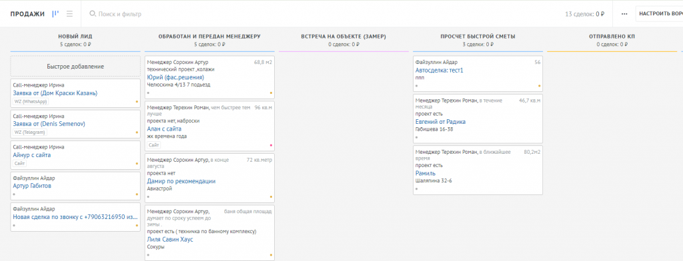This screenshot has height=261, width=683.
Task: Click grey status dot on Евгений card
Action: pos(416,137)
